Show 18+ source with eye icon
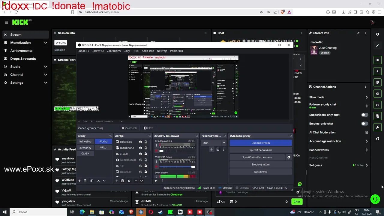The height and width of the screenshot is (216, 384). tap(140, 166)
